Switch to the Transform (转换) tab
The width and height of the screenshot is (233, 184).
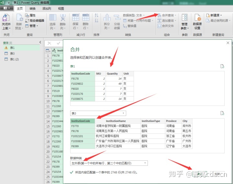[x=32, y=9]
